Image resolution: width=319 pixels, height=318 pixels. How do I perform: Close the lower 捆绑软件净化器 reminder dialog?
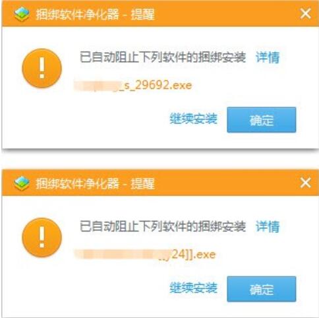tap(306, 183)
